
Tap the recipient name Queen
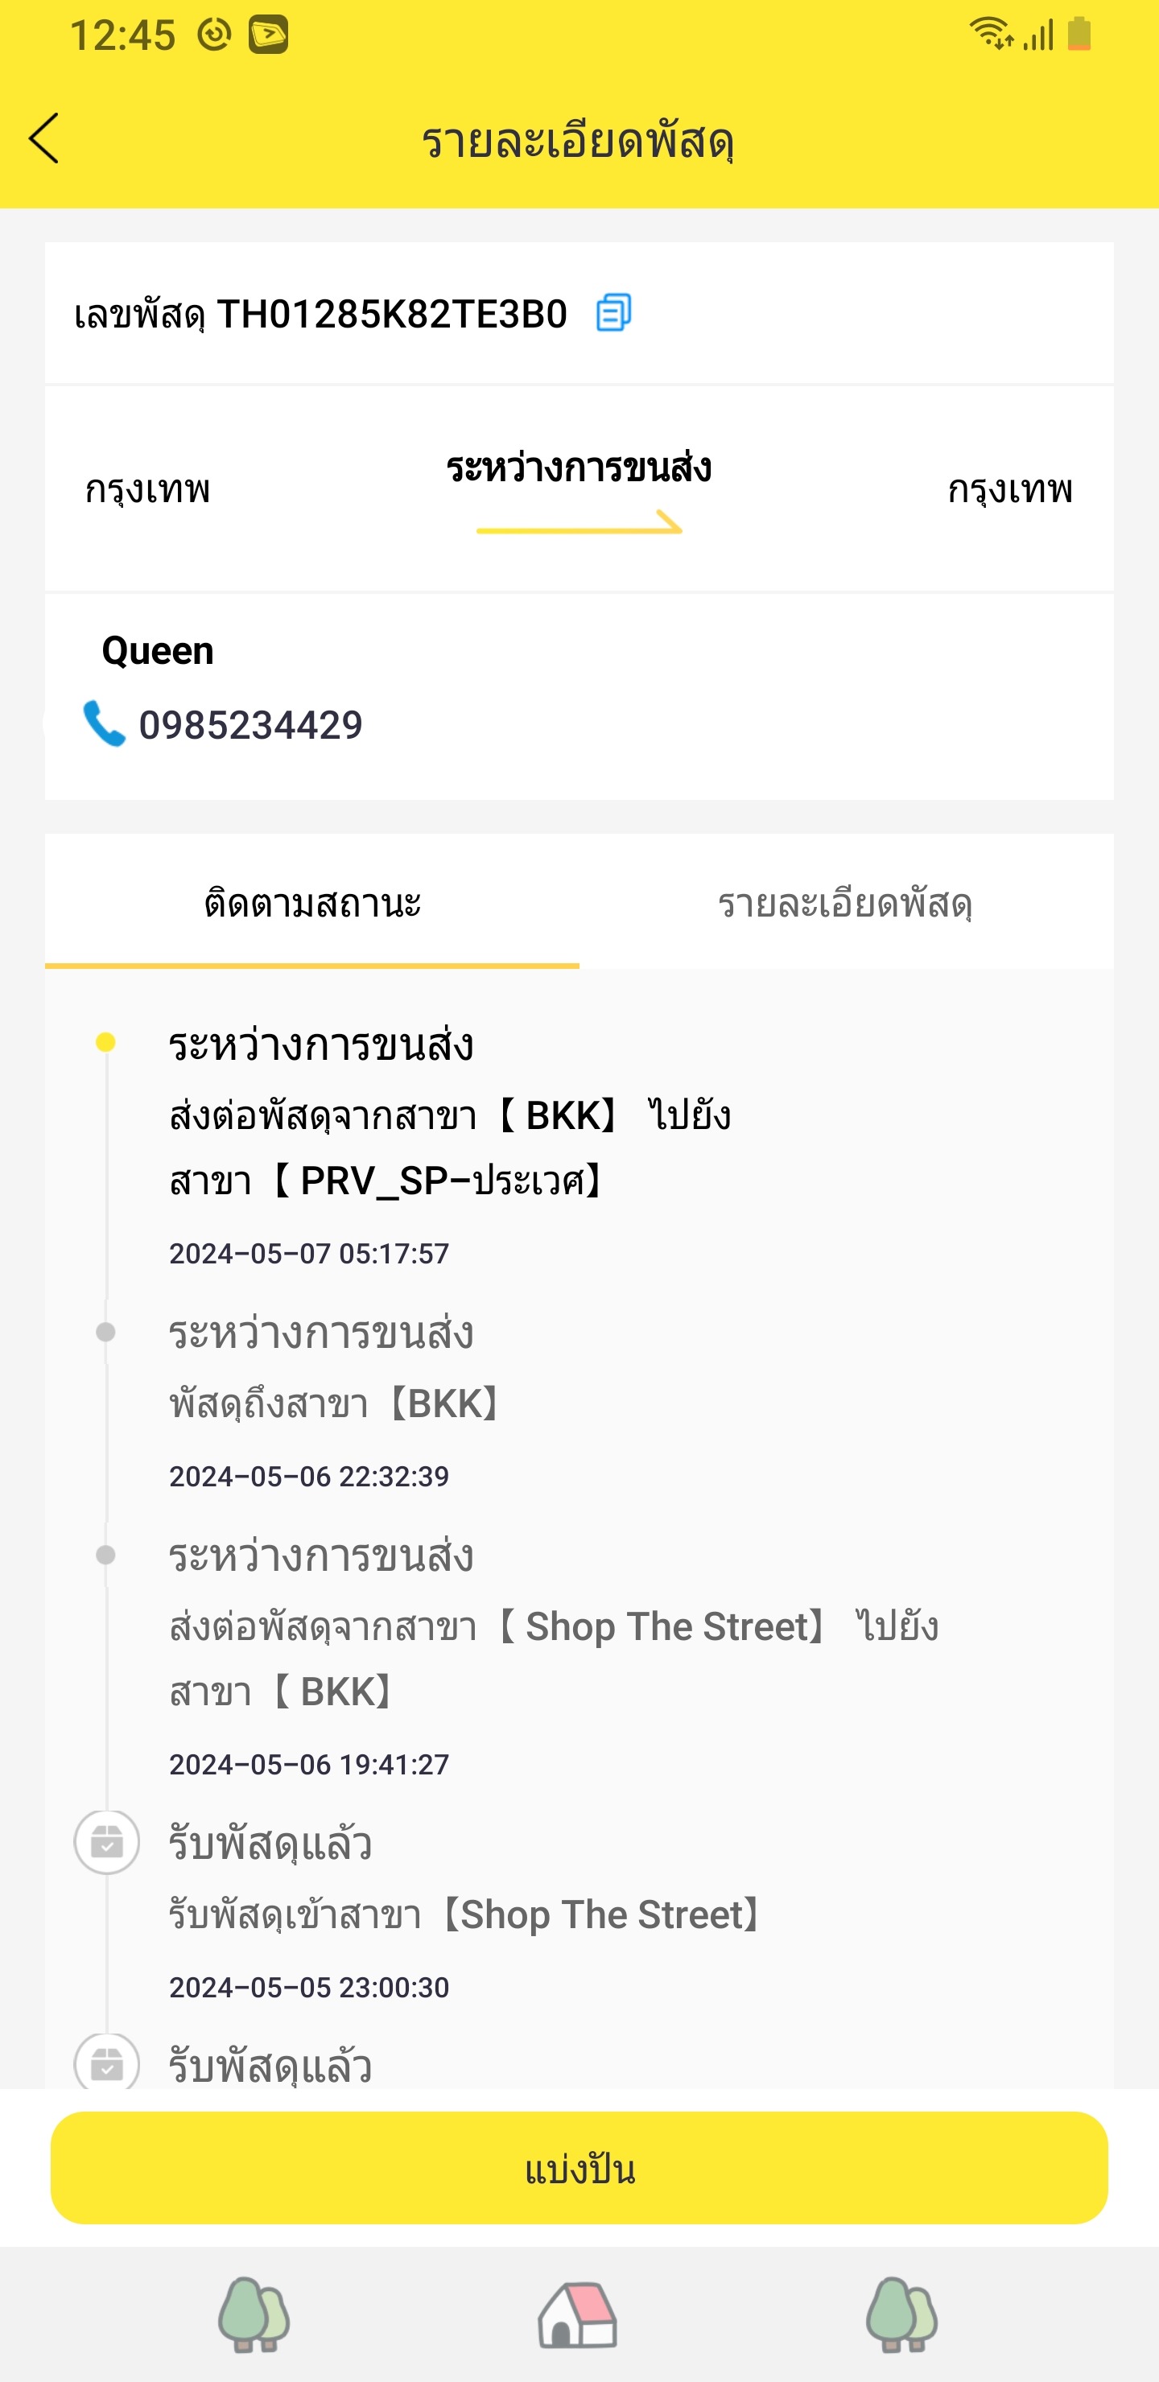(x=157, y=651)
